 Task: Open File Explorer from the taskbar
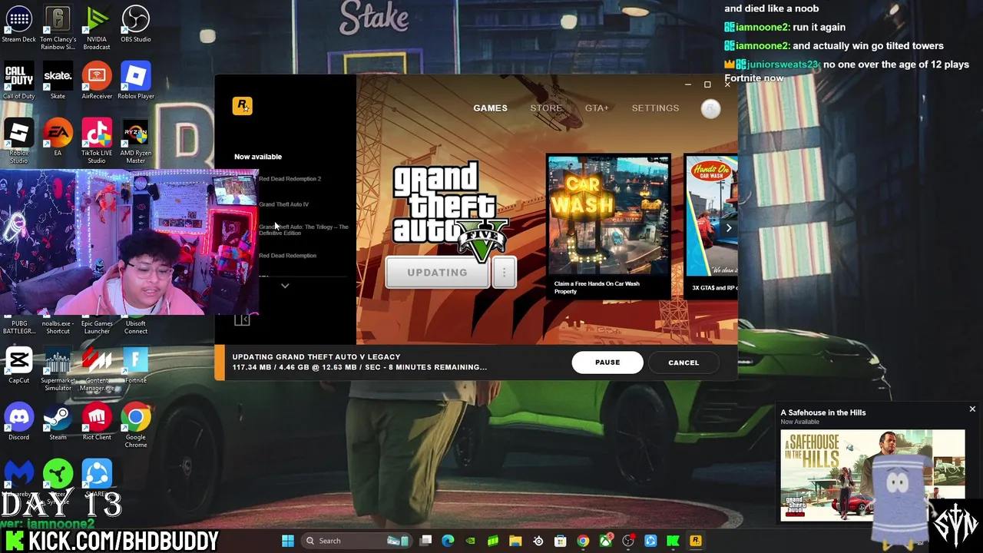point(515,541)
